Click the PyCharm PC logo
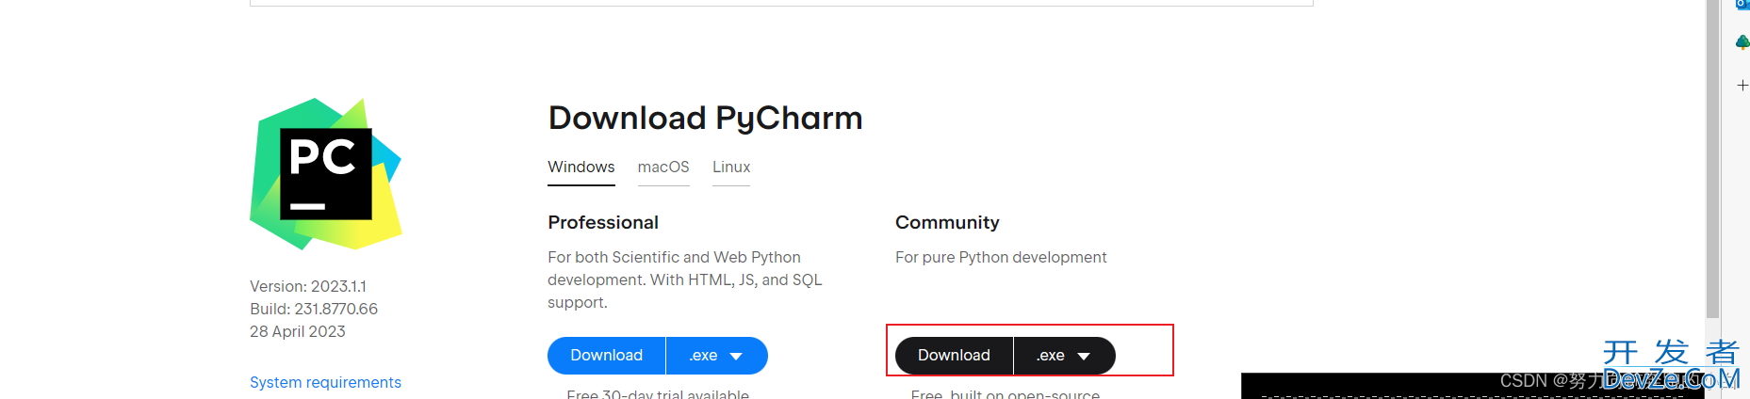The image size is (1750, 399). click(326, 174)
